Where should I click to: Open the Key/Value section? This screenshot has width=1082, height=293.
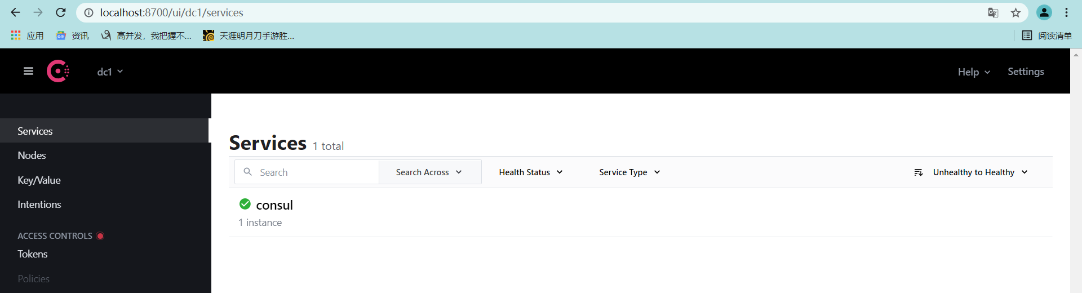(x=39, y=180)
